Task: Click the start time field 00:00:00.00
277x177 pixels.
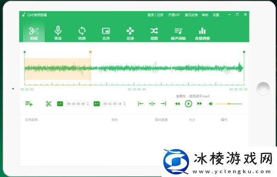Action: (x=78, y=104)
